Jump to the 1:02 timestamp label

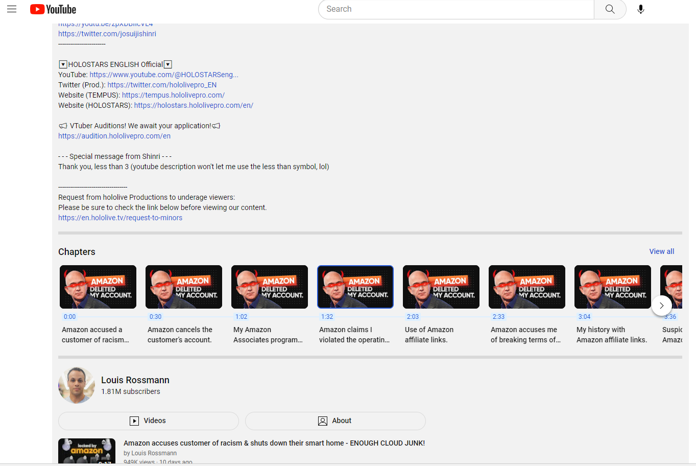tap(241, 317)
